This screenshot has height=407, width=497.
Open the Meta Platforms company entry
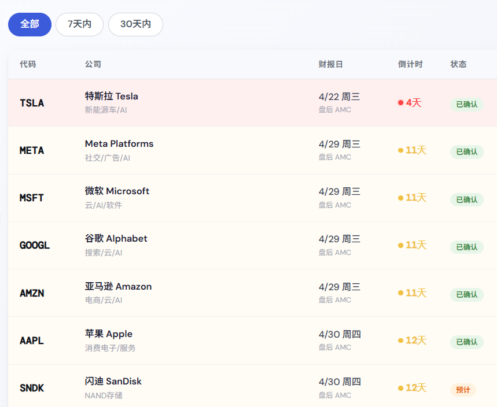119,144
